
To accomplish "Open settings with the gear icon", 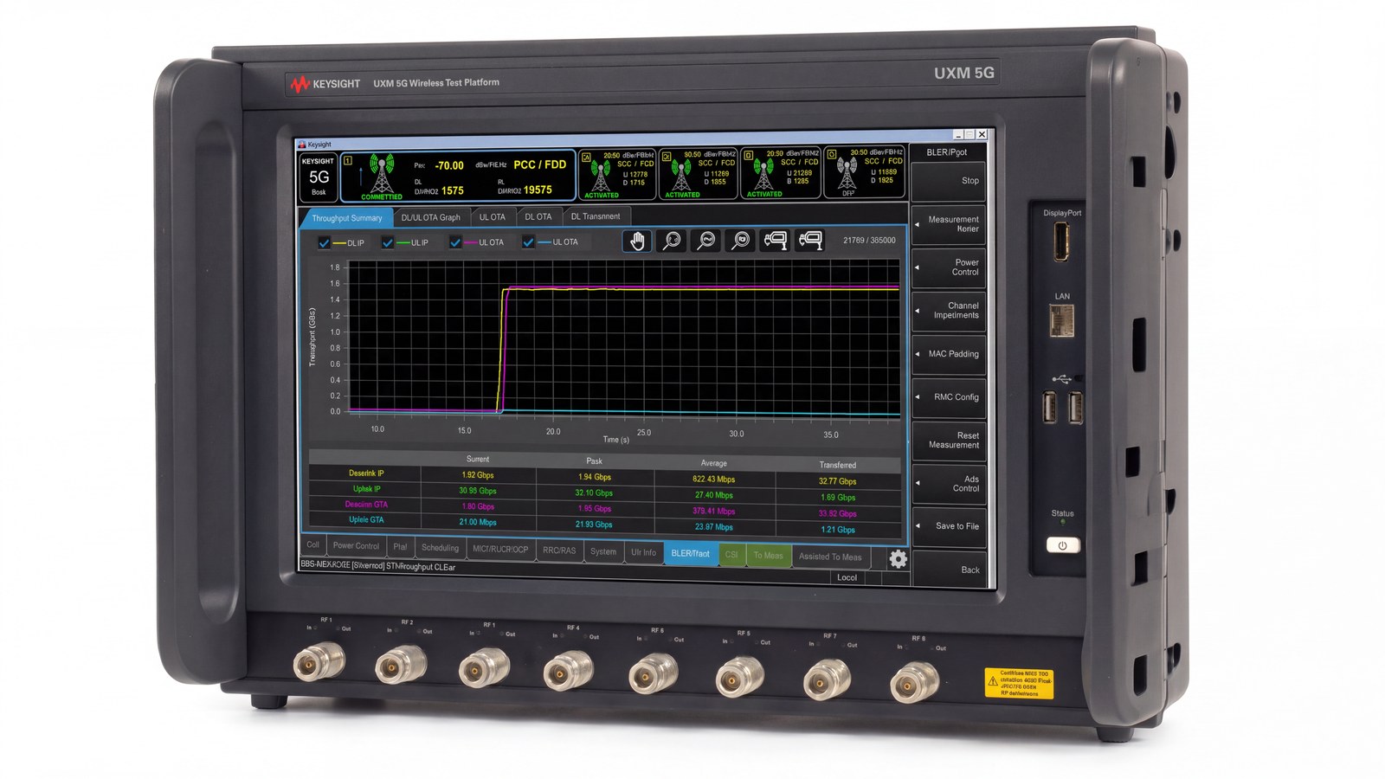I will tap(898, 559).
